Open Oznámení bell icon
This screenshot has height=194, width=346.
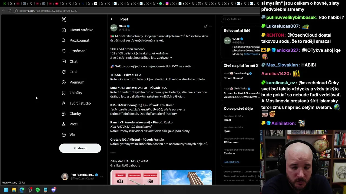64,51
